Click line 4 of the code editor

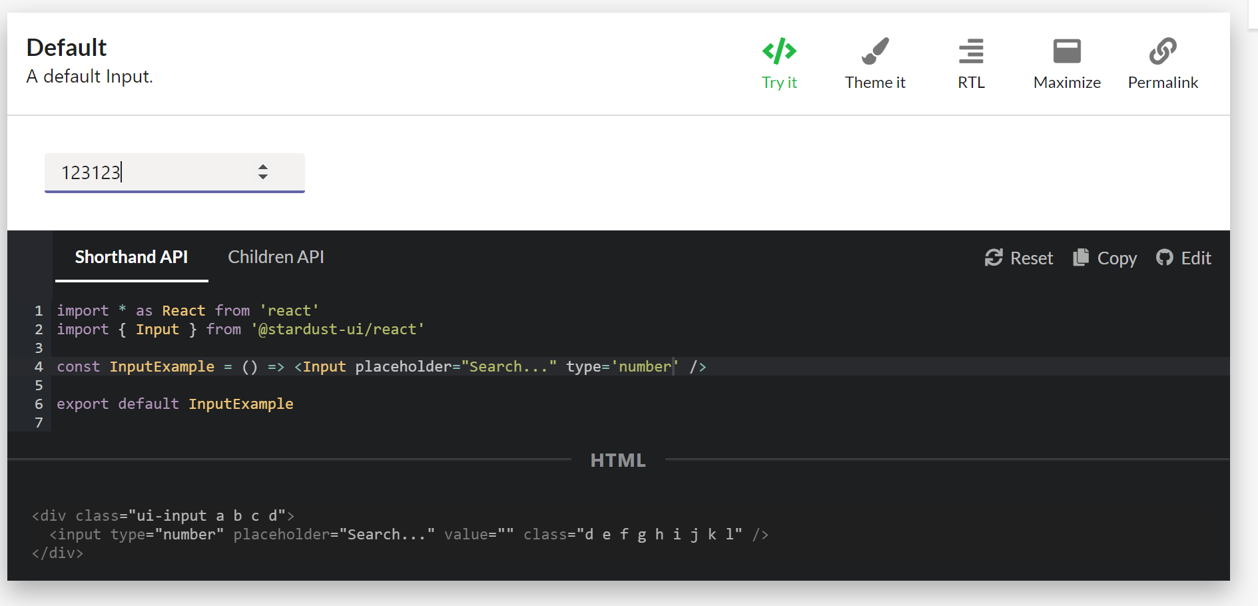click(x=380, y=366)
